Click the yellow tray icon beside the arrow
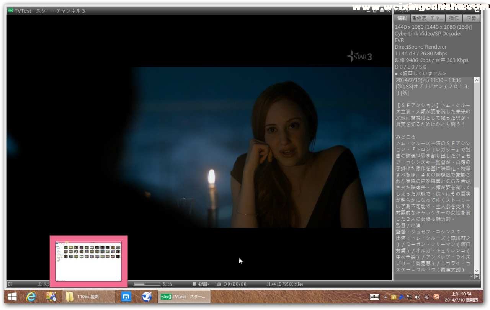This screenshot has height=310, width=490. 394,297
